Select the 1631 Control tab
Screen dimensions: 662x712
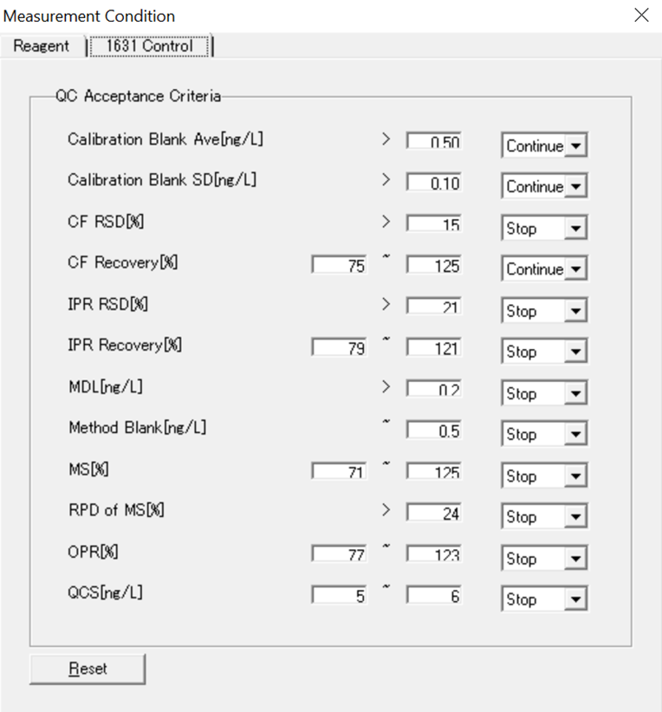[150, 46]
